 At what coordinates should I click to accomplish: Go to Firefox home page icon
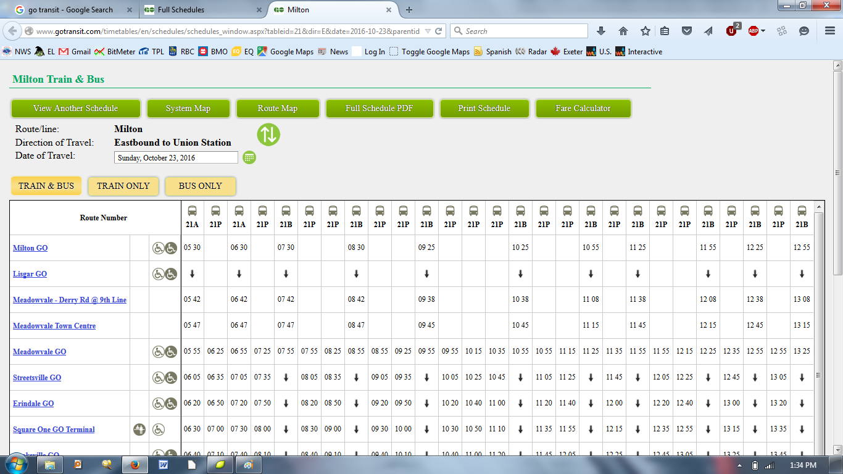623,31
